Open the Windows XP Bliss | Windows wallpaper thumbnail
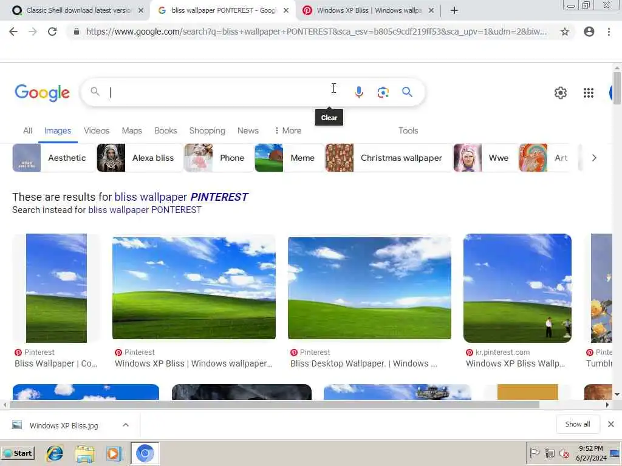Screen dimensions: 622x466 pos(194,288)
